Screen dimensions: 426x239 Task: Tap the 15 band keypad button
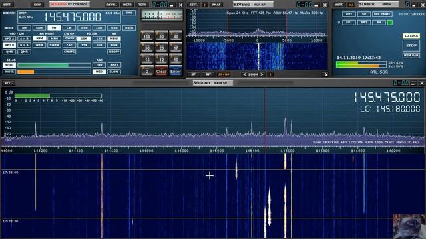[146, 59]
